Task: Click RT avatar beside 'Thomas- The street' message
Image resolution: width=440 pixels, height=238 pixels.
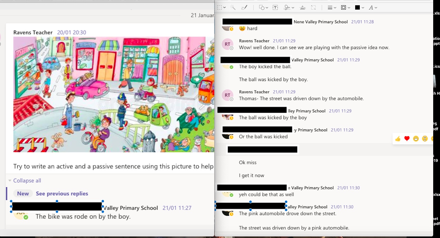Action: (x=227, y=95)
